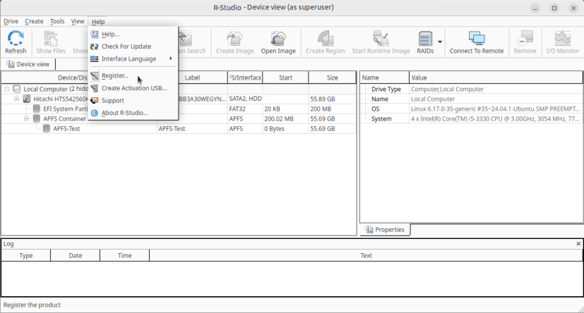Sort by the Size column header

(x=332, y=78)
